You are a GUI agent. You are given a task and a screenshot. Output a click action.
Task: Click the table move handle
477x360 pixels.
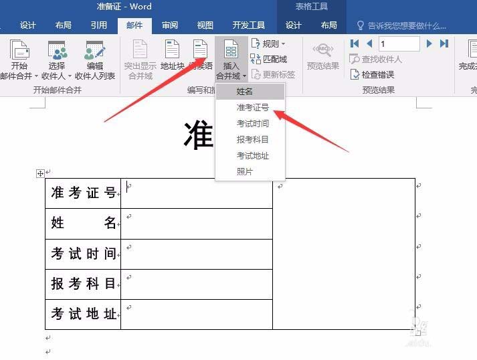40,173
